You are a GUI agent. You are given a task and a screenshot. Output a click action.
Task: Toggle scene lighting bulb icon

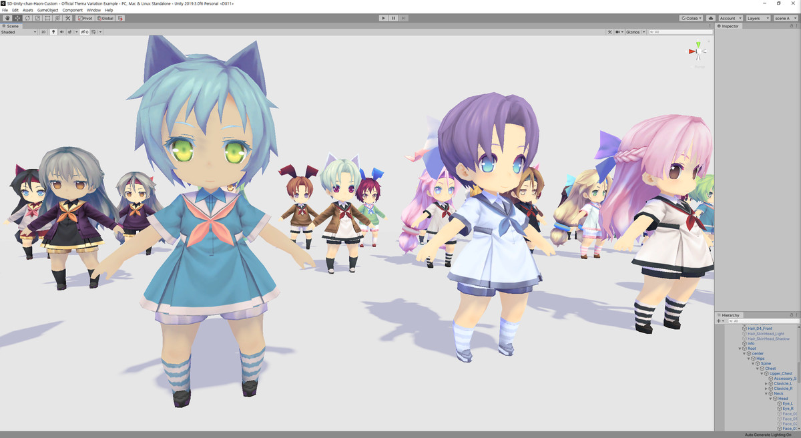point(53,32)
